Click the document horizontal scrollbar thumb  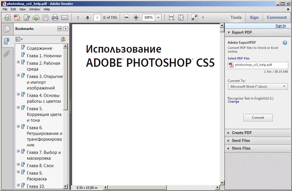coord(137,188)
